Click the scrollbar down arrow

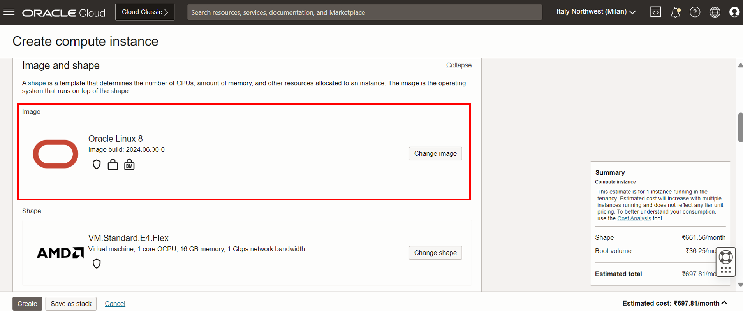point(740,285)
